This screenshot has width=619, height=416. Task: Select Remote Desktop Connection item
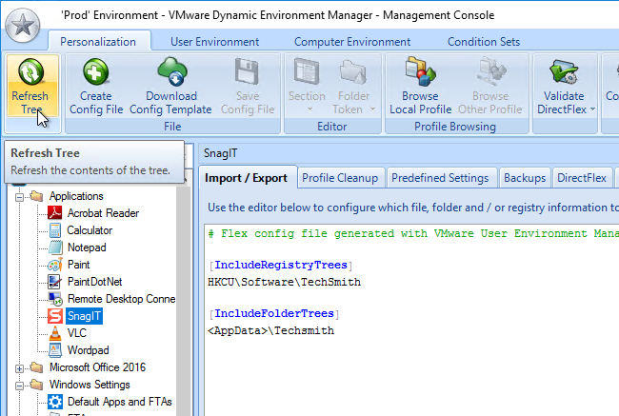point(121,299)
